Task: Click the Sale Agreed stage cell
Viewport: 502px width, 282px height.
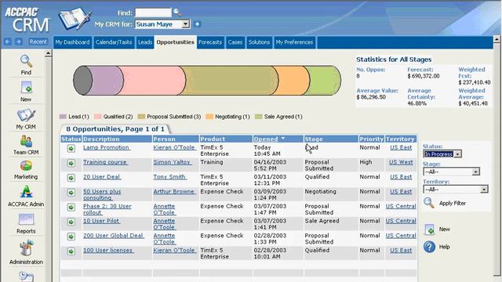Action: 322,221
